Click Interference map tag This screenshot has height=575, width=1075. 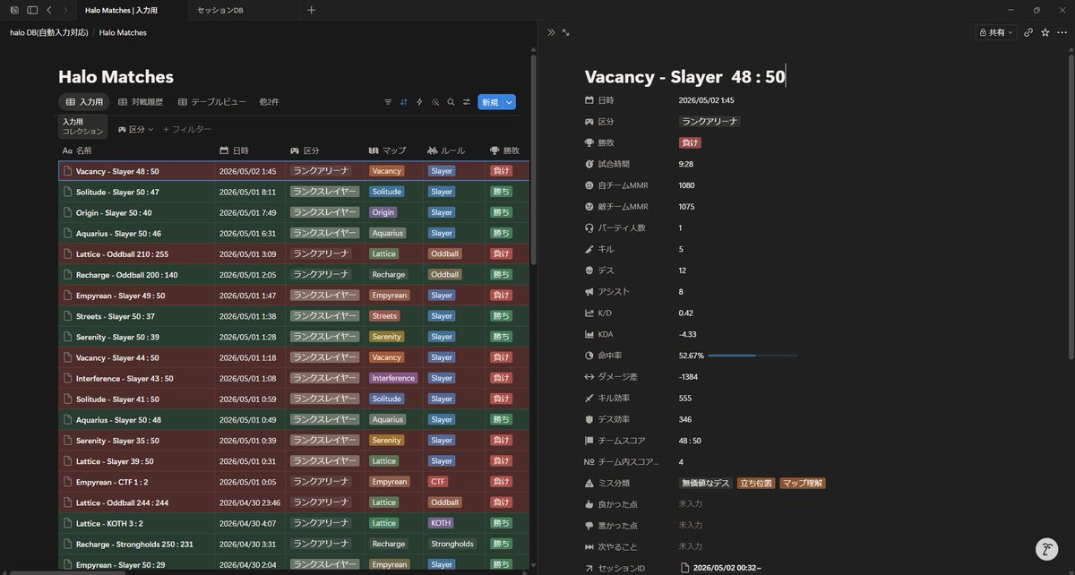[393, 378]
